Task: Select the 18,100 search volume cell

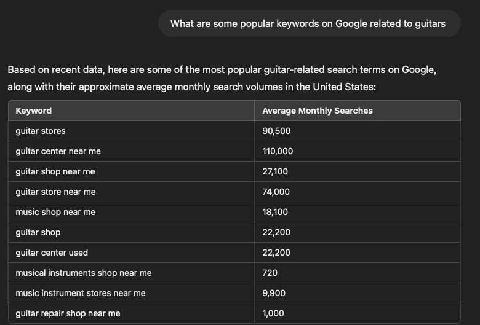Action: [275, 212]
